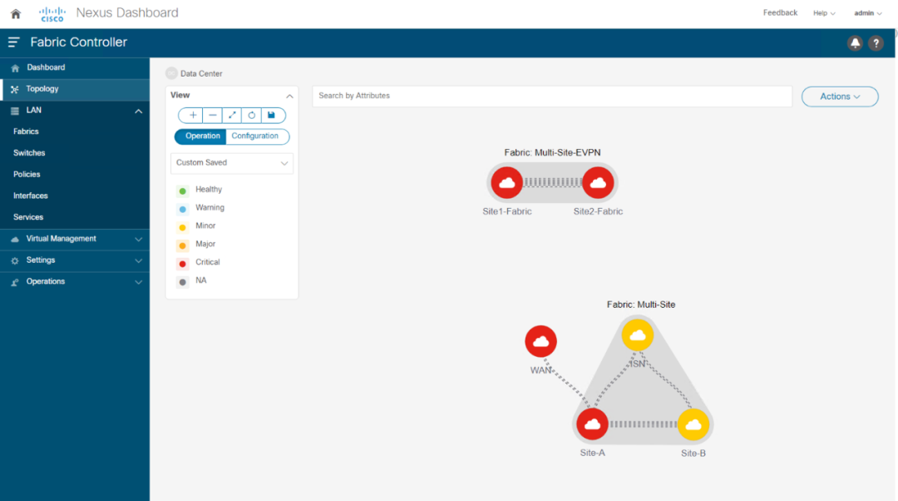This screenshot has height=501, width=898.
Task: Open the admin user menu
Action: coord(867,13)
